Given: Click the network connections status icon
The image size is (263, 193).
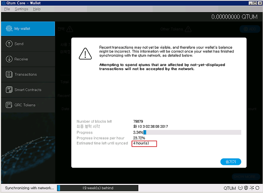Looking at the screenshot, I should coord(252,188).
